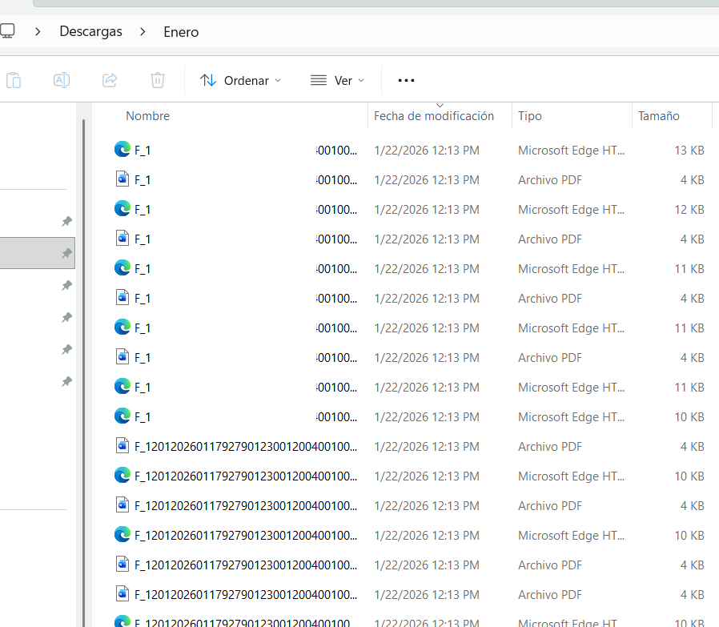This screenshot has height=627, width=719.
Task: Click the topmost pin icon in navigation pane
Action: point(67,222)
